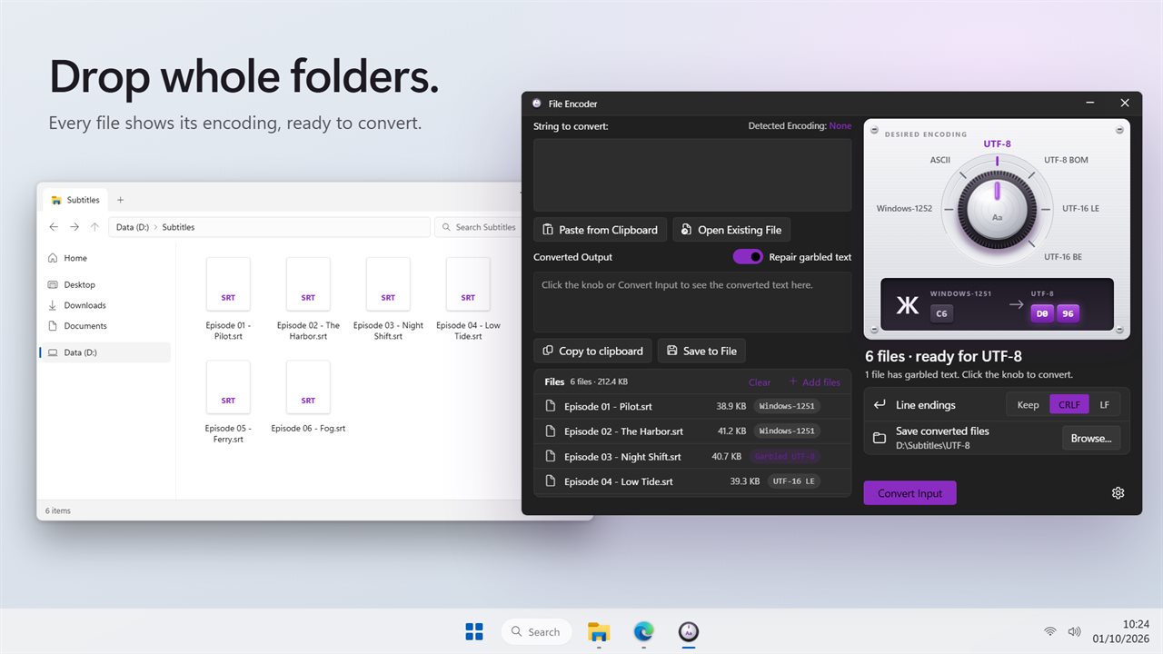Click the volume icon in system tray
The height and width of the screenshot is (654, 1163).
1074,631
